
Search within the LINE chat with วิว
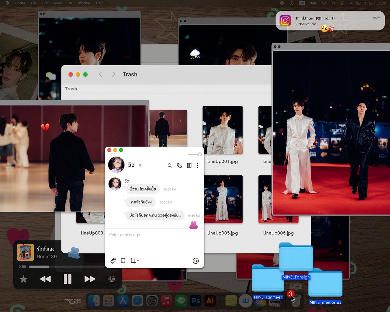pos(170,165)
